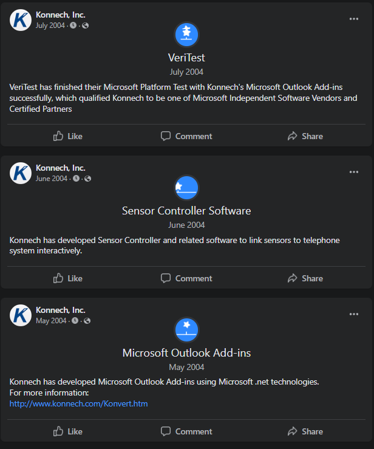Open the options menu for the Sensor Controller post
This screenshot has height=449, width=374.
click(354, 172)
